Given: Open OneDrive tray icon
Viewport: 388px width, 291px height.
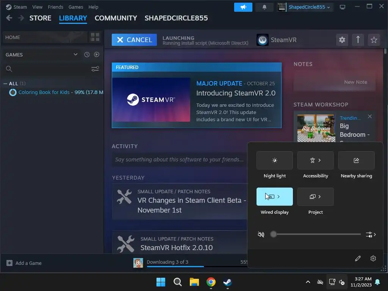Looking at the screenshot, I should click(320, 282).
